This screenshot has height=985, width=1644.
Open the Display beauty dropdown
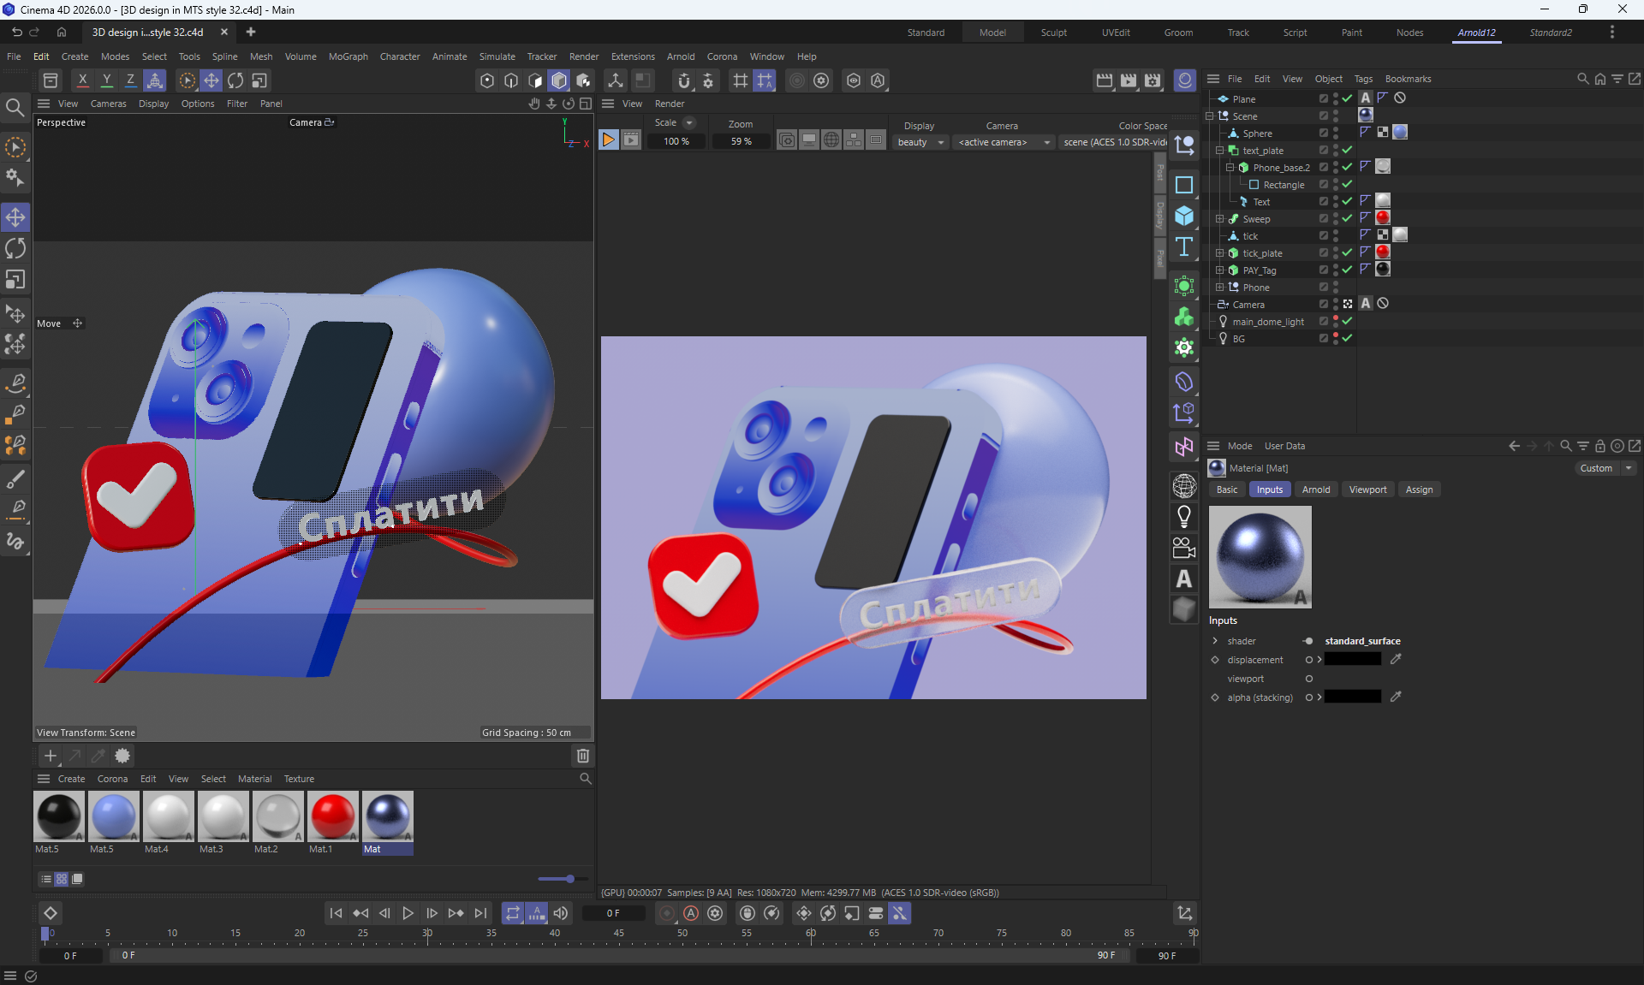[x=920, y=142]
